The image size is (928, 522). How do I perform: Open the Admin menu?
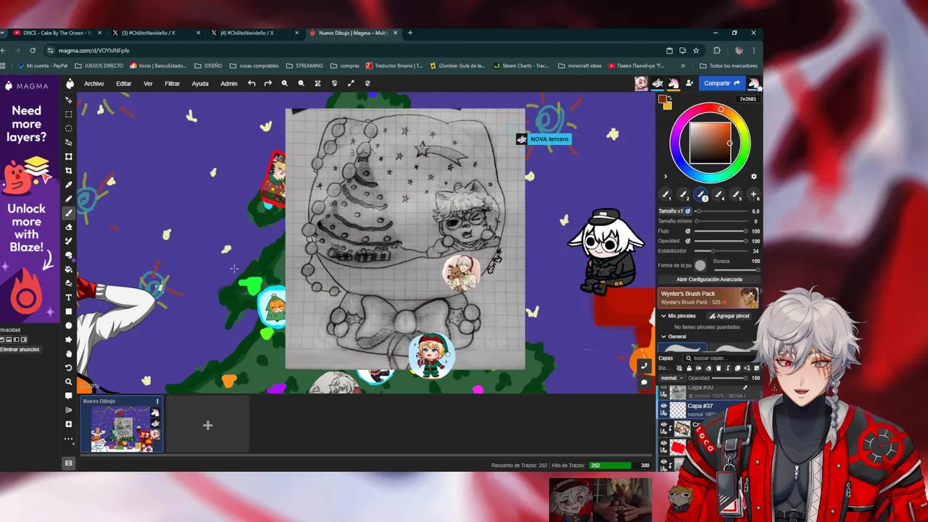pos(229,83)
